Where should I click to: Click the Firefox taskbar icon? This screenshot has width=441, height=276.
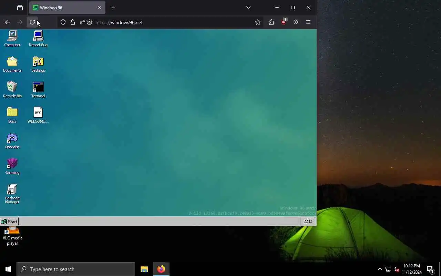pyautogui.click(x=161, y=269)
